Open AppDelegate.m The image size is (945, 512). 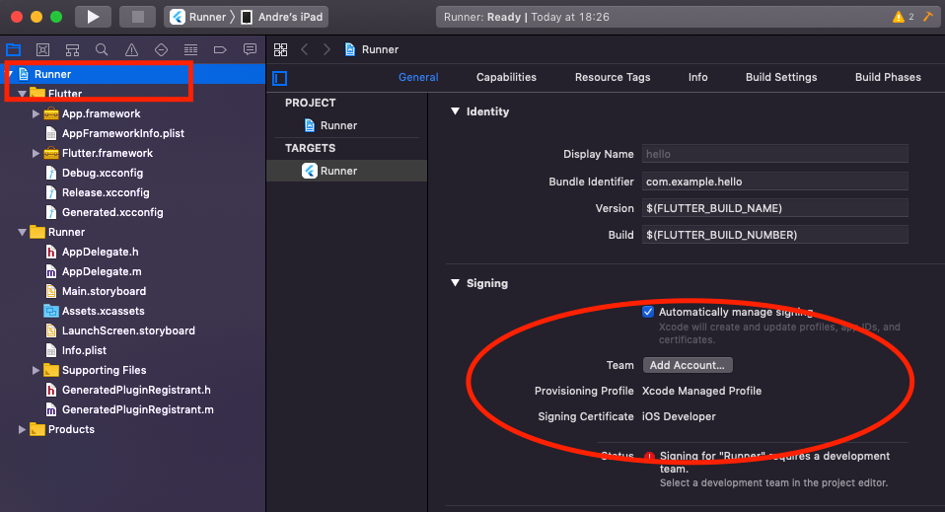coord(102,271)
